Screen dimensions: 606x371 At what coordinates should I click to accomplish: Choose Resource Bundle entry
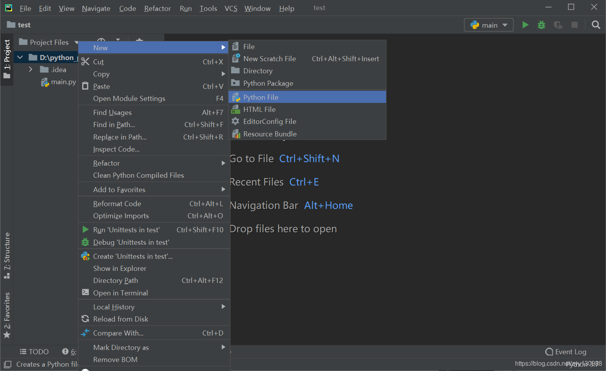307,134
